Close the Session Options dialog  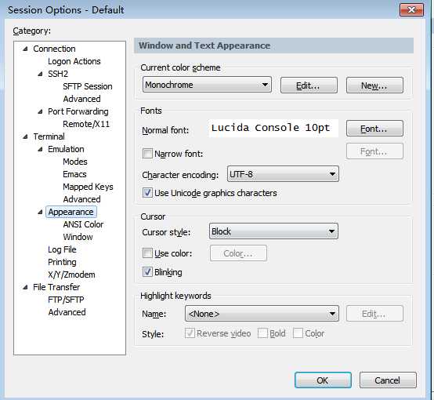[x=411, y=10]
